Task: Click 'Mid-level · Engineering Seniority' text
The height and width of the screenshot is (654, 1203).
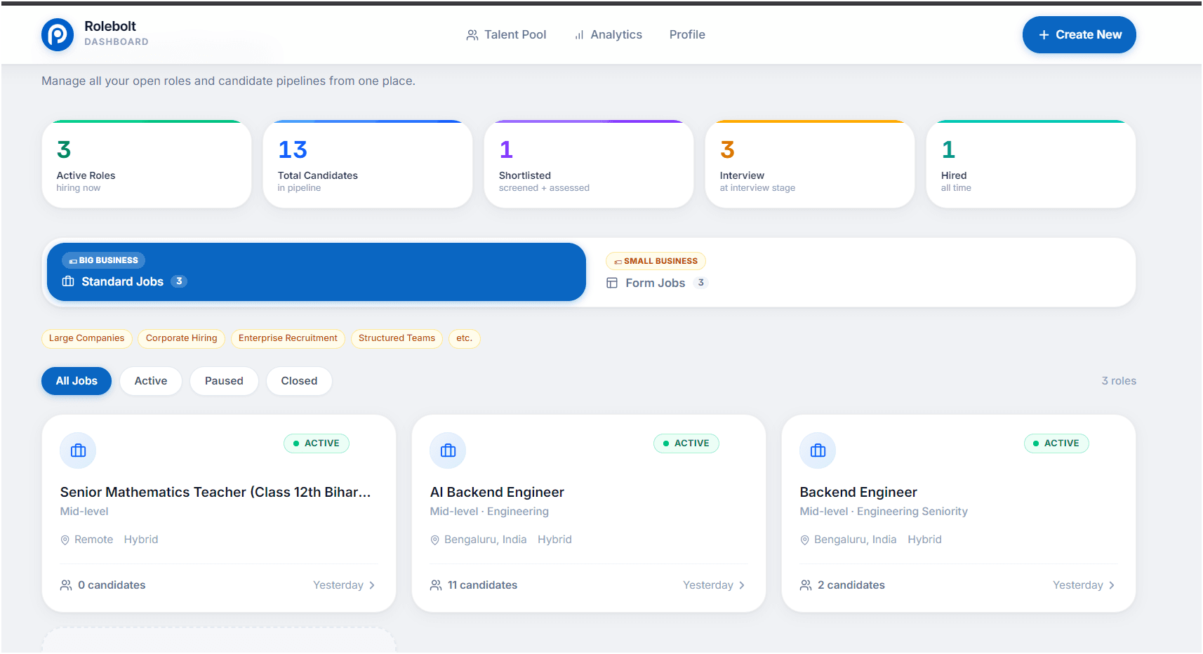Action: pyautogui.click(x=884, y=512)
